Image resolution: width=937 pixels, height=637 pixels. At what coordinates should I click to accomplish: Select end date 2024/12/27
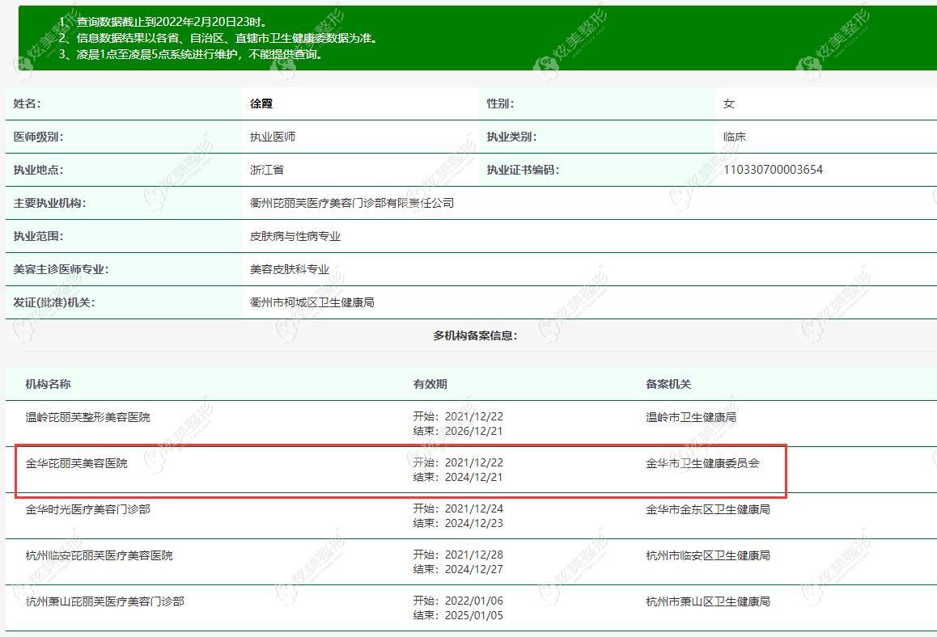coord(474,569)
